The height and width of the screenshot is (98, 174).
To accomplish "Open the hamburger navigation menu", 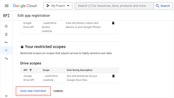I will click(7, 6).
